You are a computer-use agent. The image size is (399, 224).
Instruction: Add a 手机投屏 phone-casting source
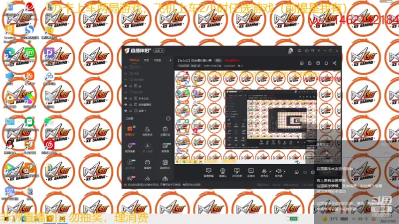point(236,172)
